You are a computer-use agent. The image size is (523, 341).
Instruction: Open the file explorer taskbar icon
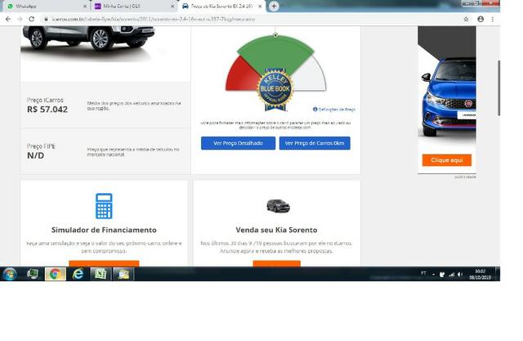pos(123,274)
